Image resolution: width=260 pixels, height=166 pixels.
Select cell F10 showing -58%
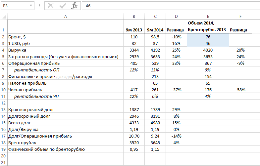tap(240, 90)
